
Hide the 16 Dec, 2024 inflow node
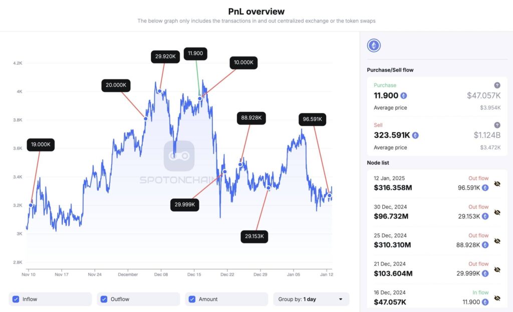point(497,298)
